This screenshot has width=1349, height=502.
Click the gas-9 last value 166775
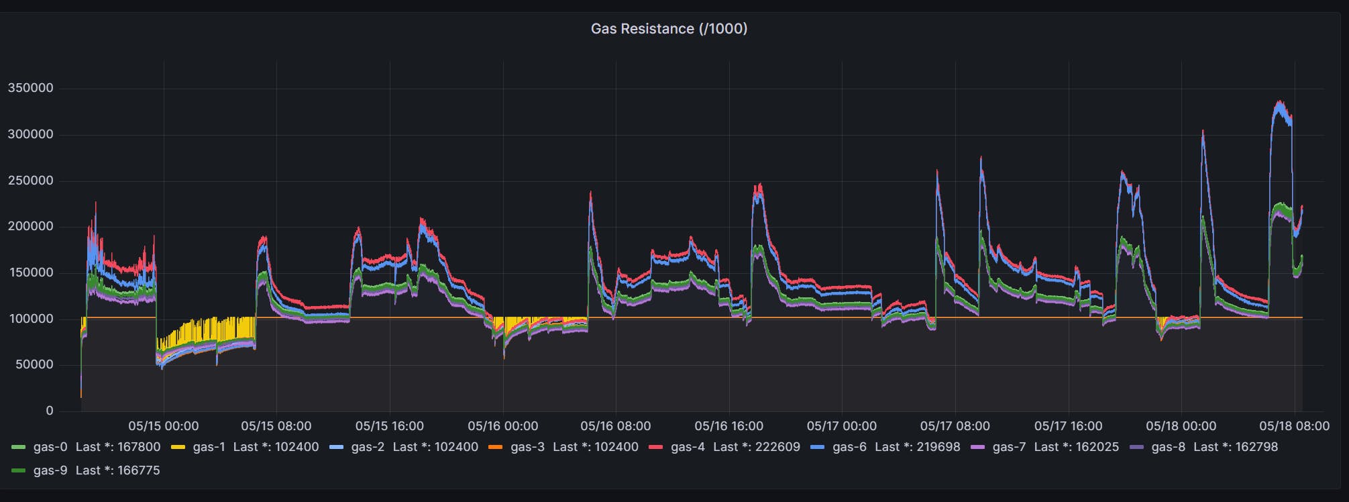tap(139, 470)
